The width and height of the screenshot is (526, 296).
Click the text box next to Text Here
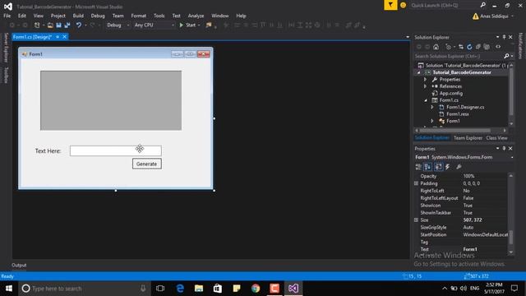[116, 150]
